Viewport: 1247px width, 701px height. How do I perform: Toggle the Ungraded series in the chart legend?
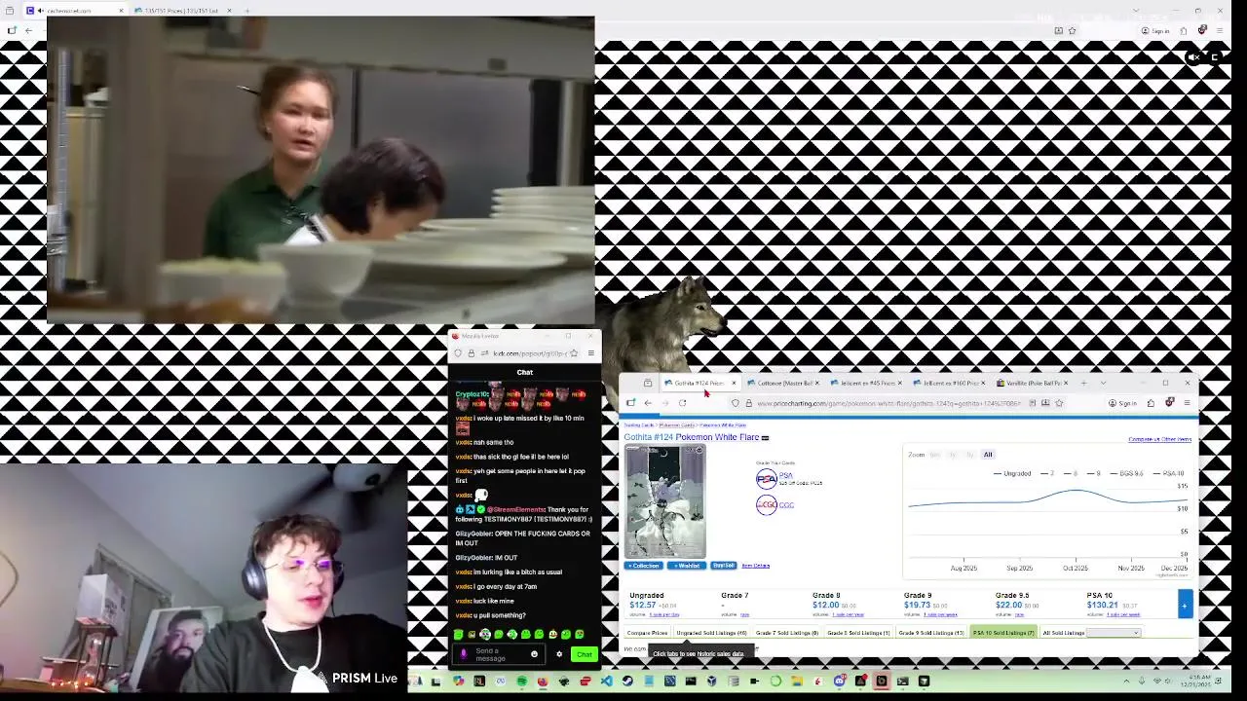pos(1012,473)
